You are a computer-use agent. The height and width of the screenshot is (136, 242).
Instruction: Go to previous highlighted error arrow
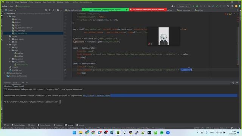point(234,14)
